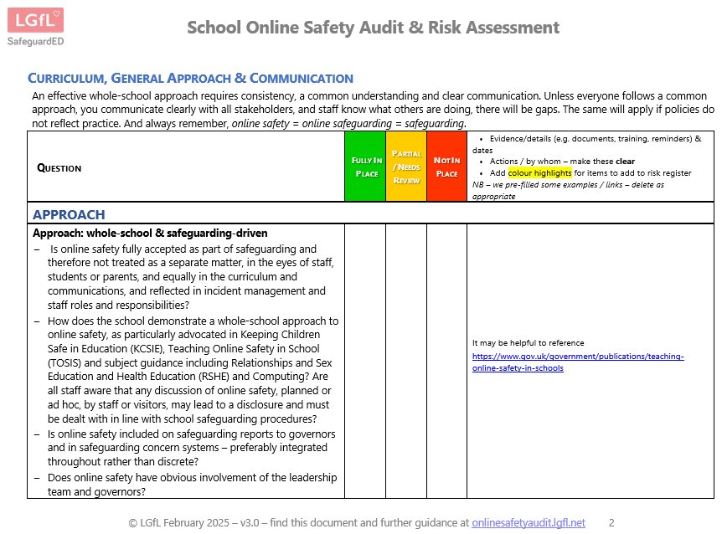Click "Approach: whole-school & safeguarding-driven" subheading
The width and height of the screenshot is (722, 534).
150,233
